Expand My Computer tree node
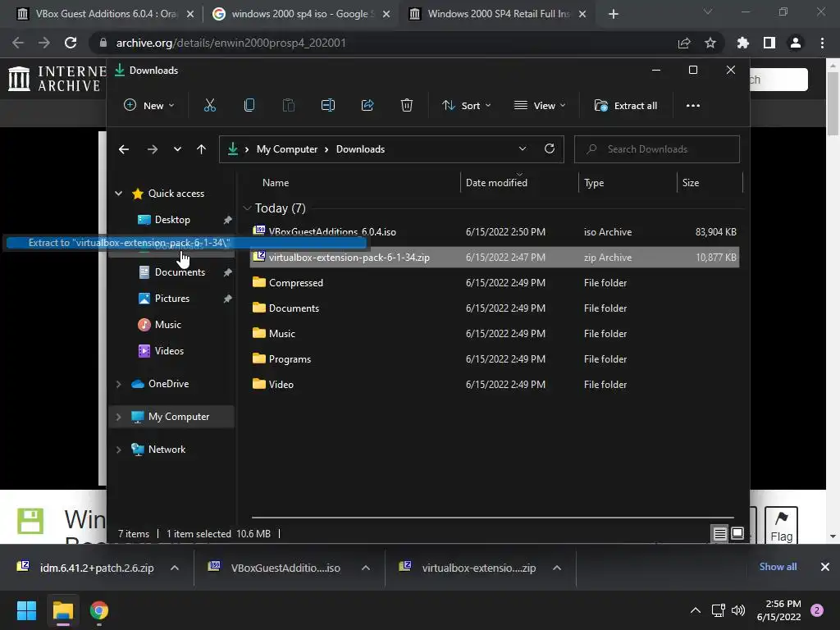 [x=118, y=417]
